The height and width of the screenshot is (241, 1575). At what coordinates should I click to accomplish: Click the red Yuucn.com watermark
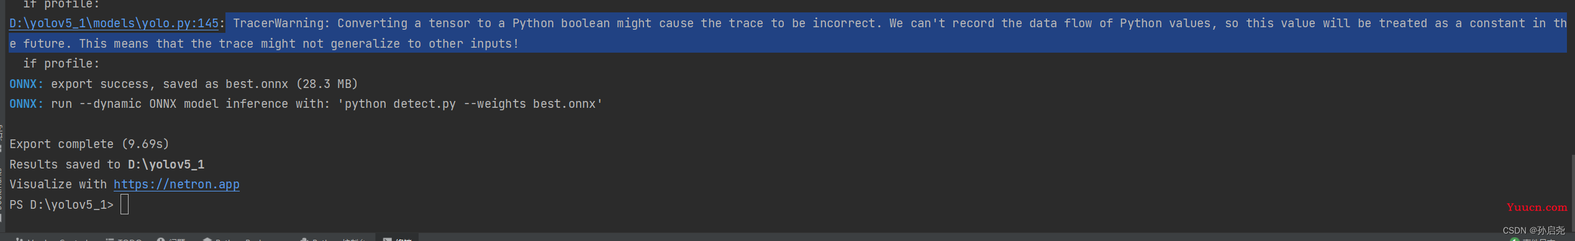coord(1536,208)
